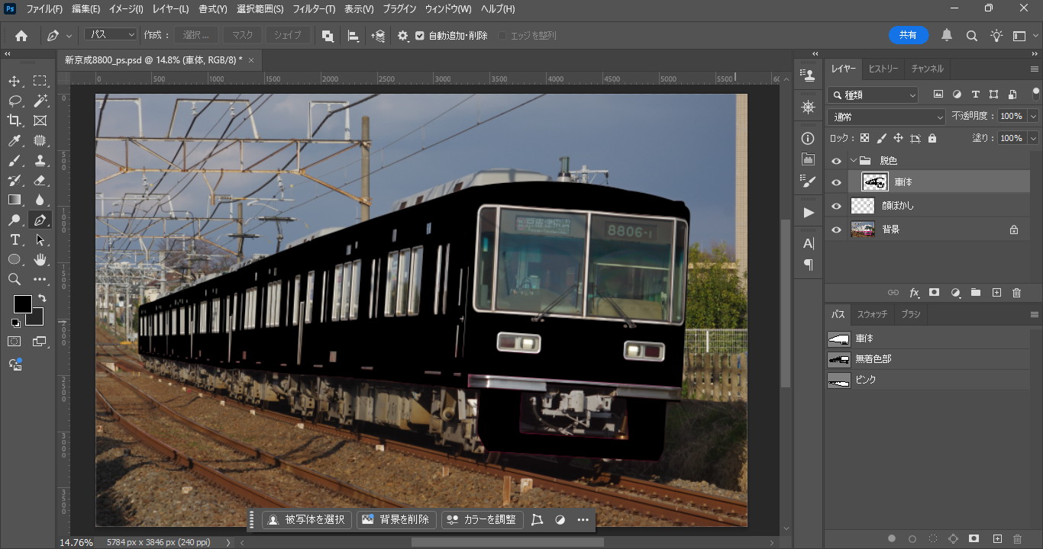The height and width of the screenshot is (549, 1043).
Task: Open the フィルター menu
Action: 314,9
